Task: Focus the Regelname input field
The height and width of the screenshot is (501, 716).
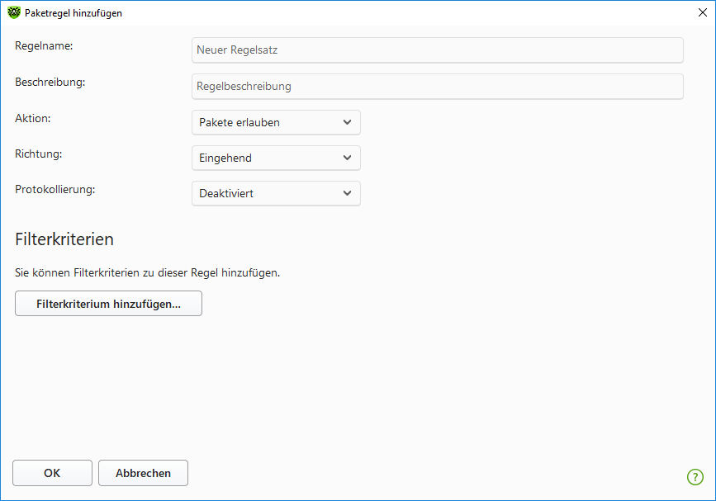Action: click(437, 50)
